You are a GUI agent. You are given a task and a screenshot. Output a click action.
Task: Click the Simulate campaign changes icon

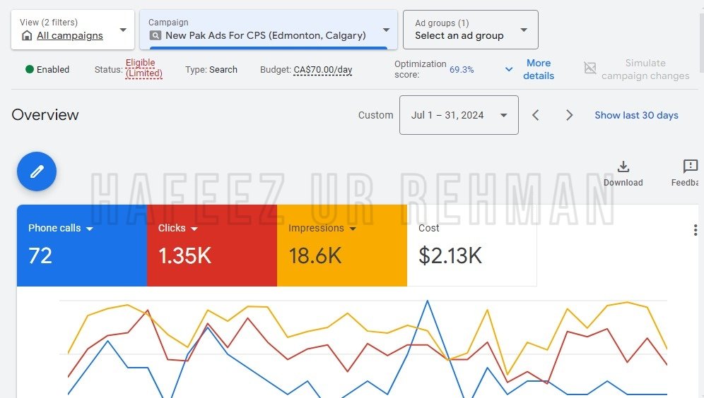click(590, 68)
